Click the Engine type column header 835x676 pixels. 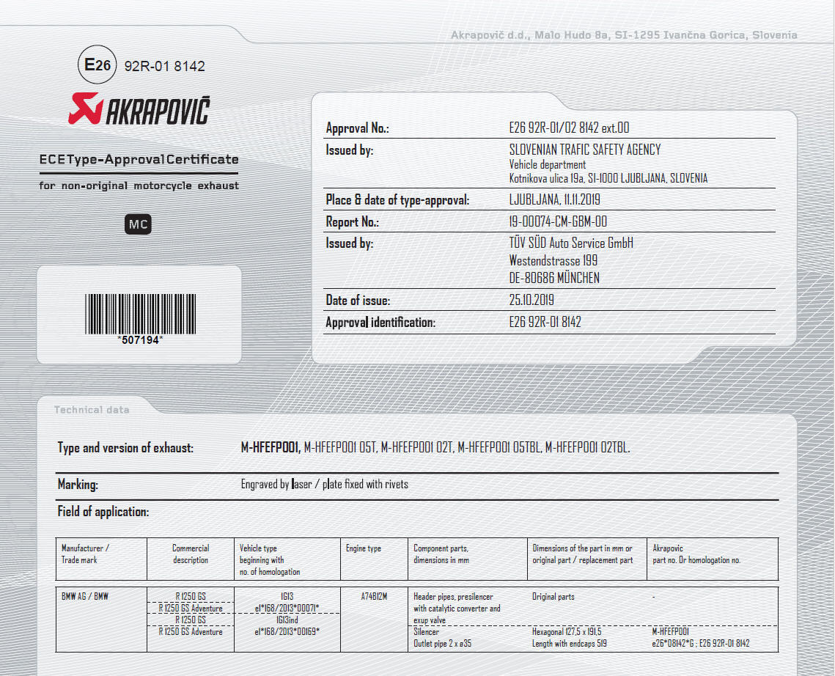[x=364, y=548]
